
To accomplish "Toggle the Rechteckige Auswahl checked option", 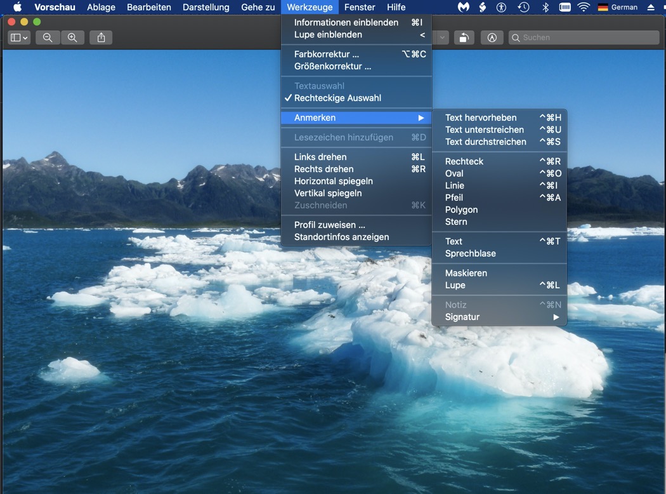I will tap(337, 98).
